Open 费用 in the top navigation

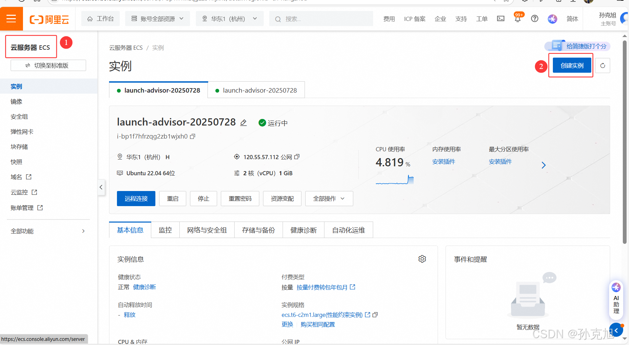pyautogui.click(x=389, y=19)
